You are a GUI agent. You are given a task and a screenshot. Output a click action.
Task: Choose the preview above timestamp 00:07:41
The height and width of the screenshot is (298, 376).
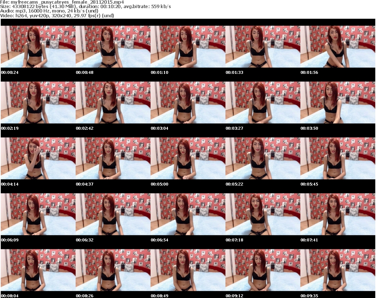(338, 214)
